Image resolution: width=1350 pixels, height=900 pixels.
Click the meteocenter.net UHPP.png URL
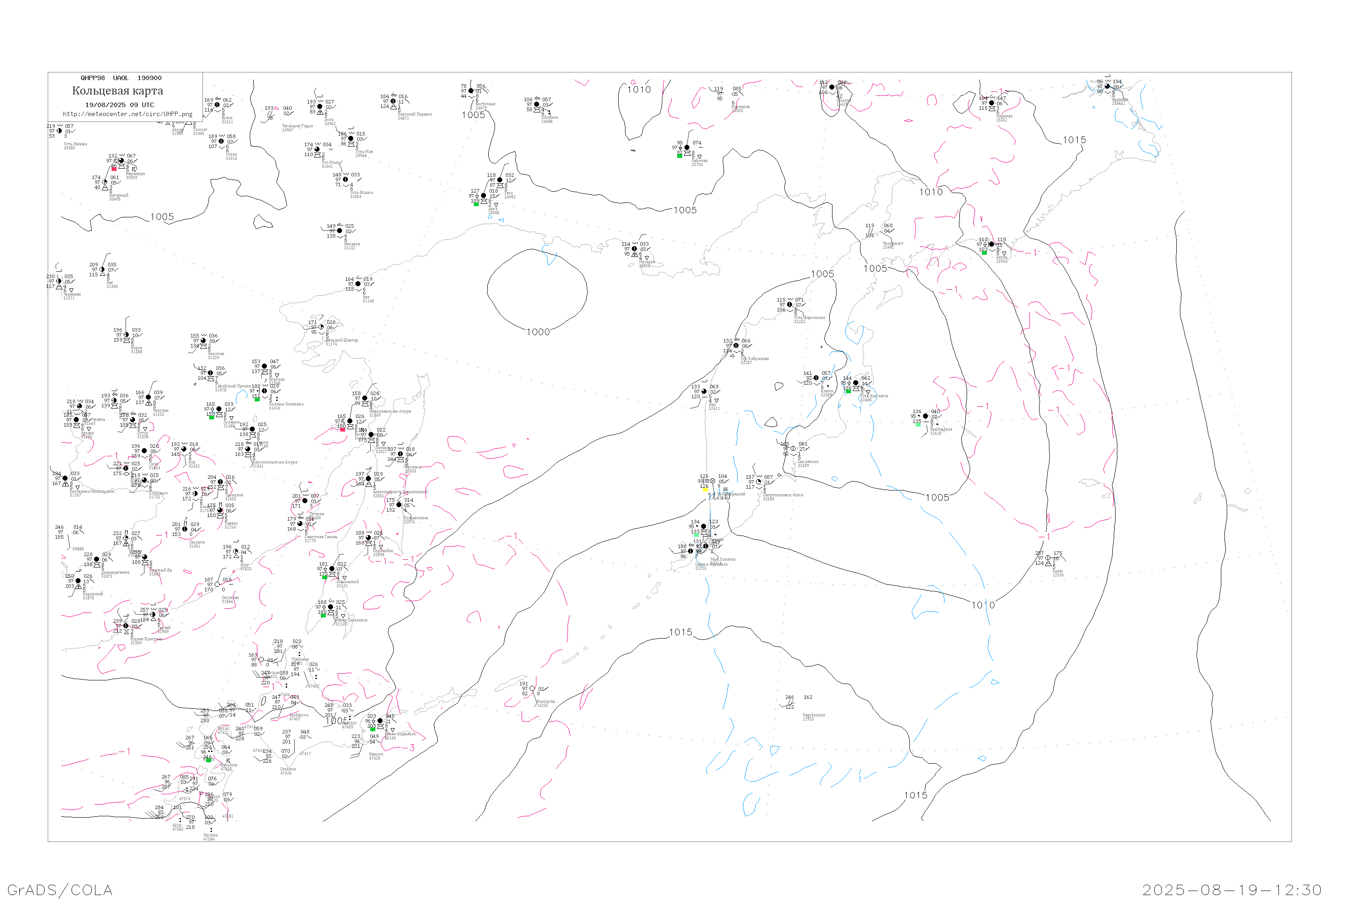[127, 114]
